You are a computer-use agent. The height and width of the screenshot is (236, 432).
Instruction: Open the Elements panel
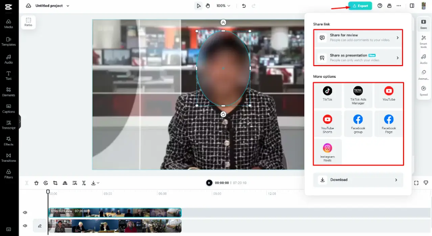[9, 92]
